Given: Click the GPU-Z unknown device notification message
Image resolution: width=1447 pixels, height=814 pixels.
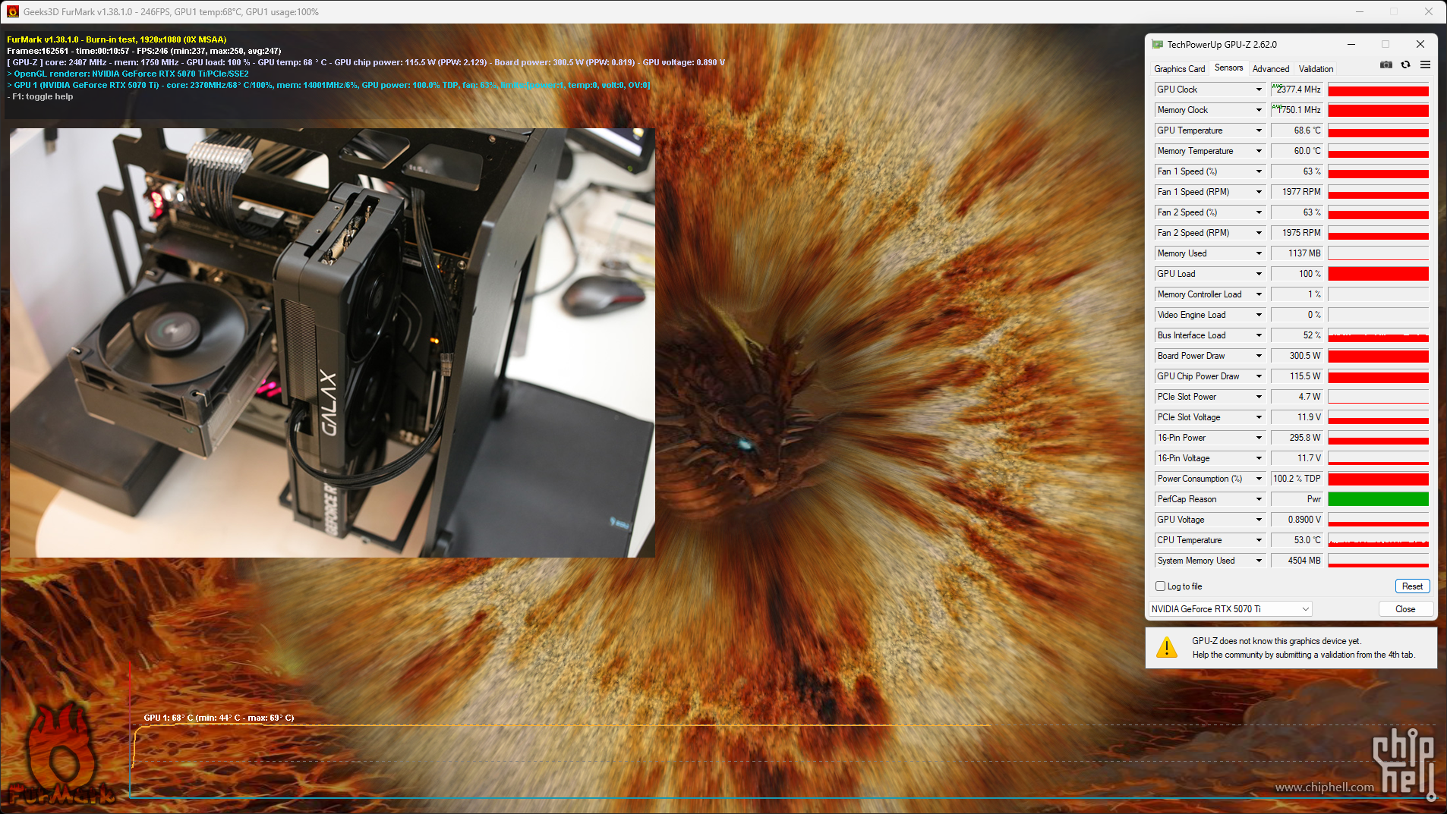Looking at the screenshot, I should click(x=1304, y=648).
